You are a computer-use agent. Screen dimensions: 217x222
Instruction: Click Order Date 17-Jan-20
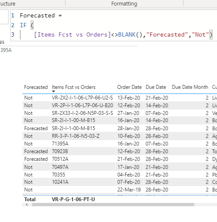click(x=128, y=167)
